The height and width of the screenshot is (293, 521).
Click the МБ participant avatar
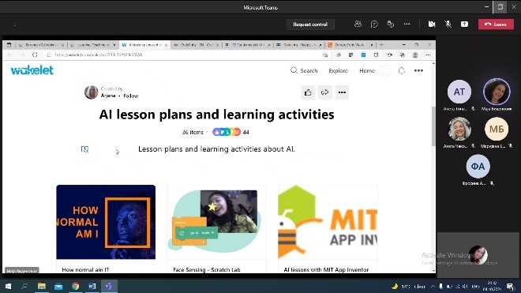[497, 129]
